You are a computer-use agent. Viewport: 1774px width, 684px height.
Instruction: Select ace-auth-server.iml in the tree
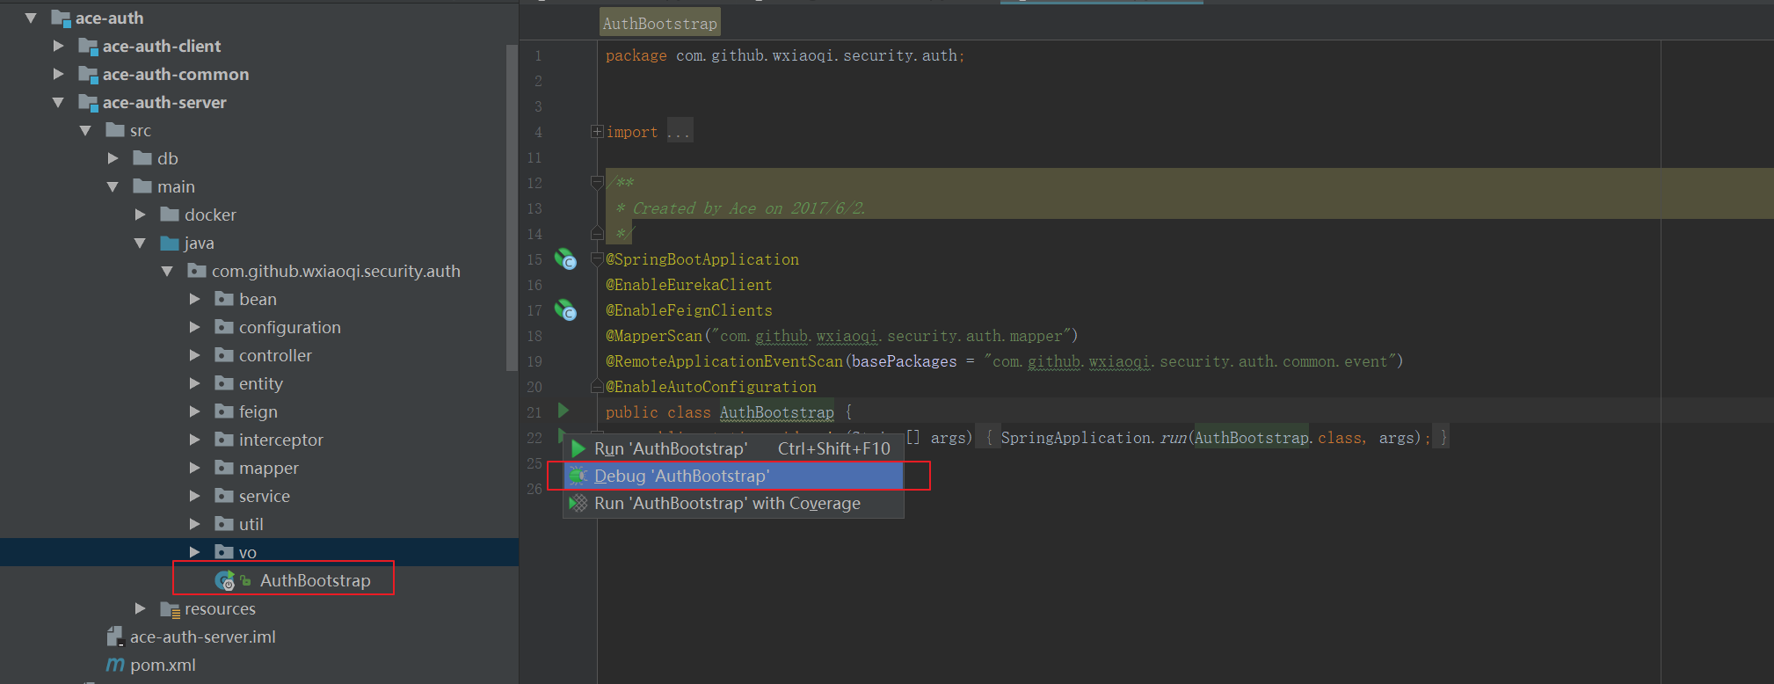click(x=202, y=637)
